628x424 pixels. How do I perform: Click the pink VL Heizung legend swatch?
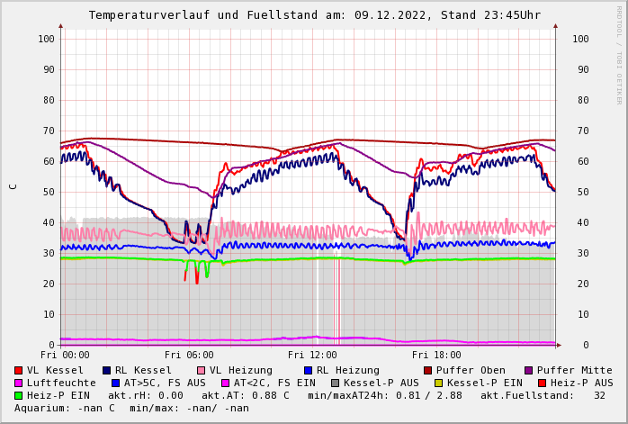(x=202, y=370)
